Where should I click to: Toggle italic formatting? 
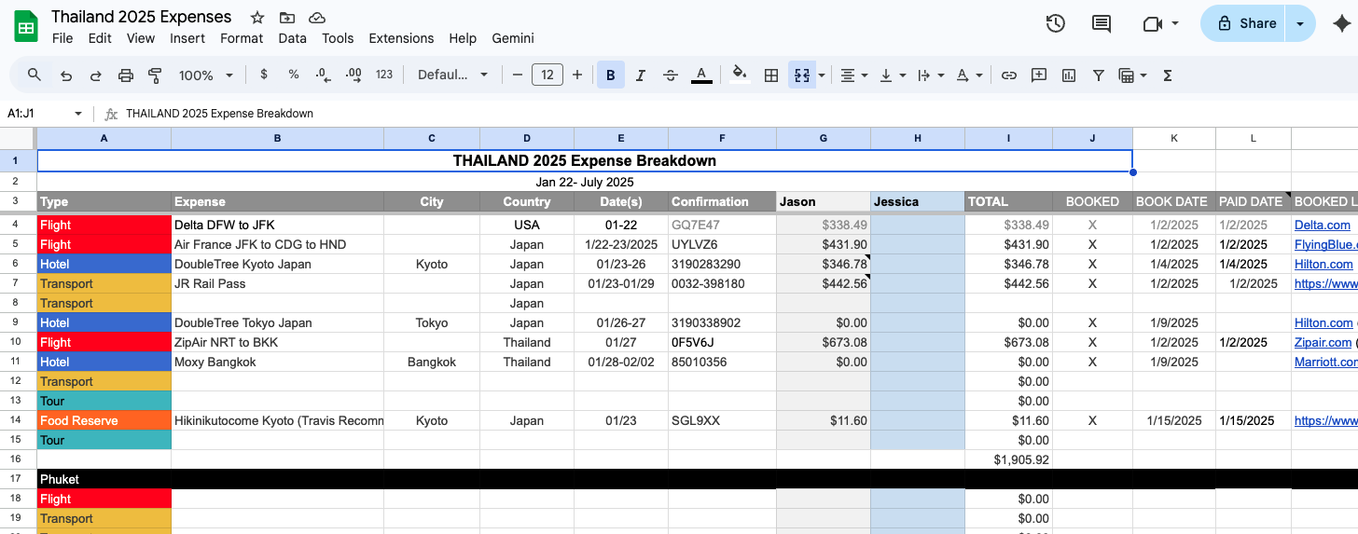[x=641, y=75]
